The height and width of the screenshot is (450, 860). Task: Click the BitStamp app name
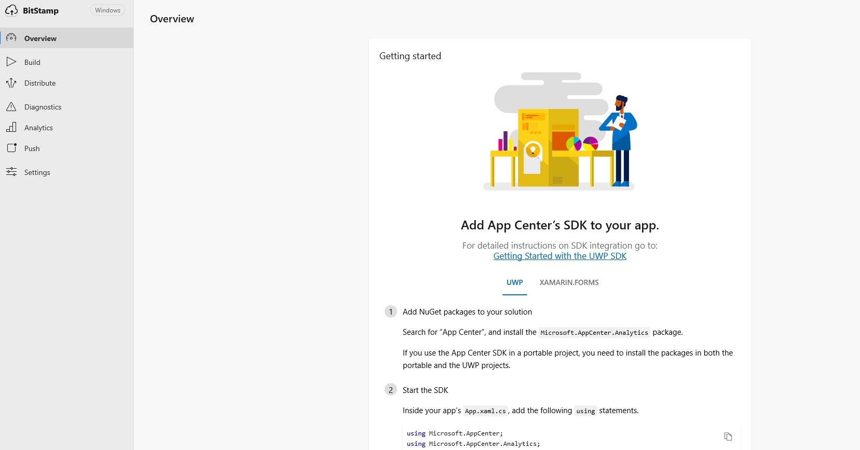(x=40, y=10)
